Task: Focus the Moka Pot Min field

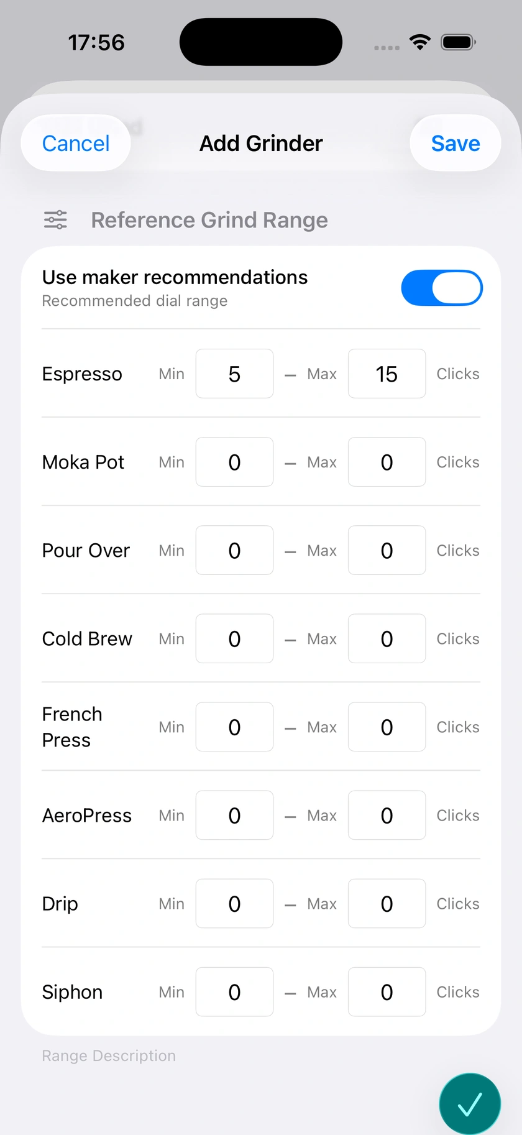Action: coord(234,462)
